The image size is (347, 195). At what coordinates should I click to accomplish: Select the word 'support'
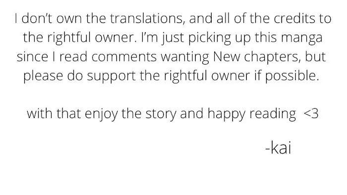111,76
